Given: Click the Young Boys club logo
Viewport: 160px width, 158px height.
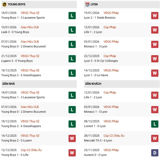Looking at the screenshot, I should (4, 4).
